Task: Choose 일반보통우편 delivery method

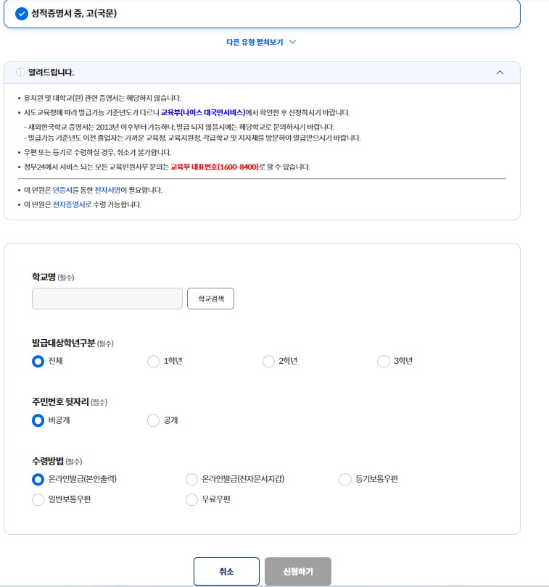Action: 38,499
